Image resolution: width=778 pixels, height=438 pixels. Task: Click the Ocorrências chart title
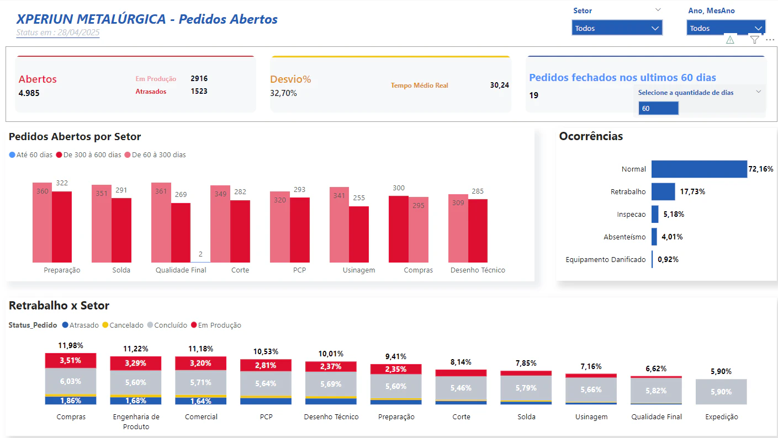click(x=591, y=136)
